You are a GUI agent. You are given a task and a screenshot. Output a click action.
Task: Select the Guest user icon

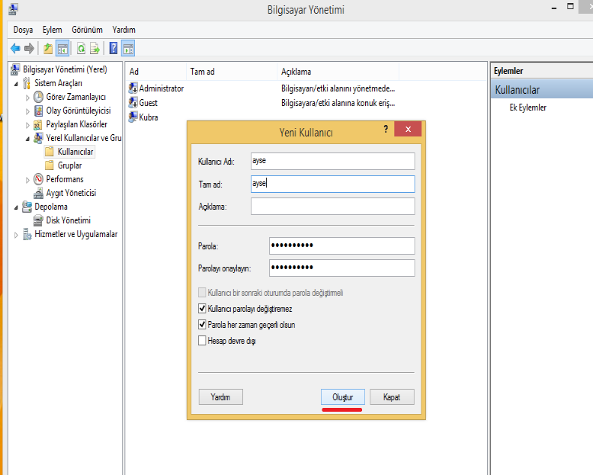(x=133, y=102)
